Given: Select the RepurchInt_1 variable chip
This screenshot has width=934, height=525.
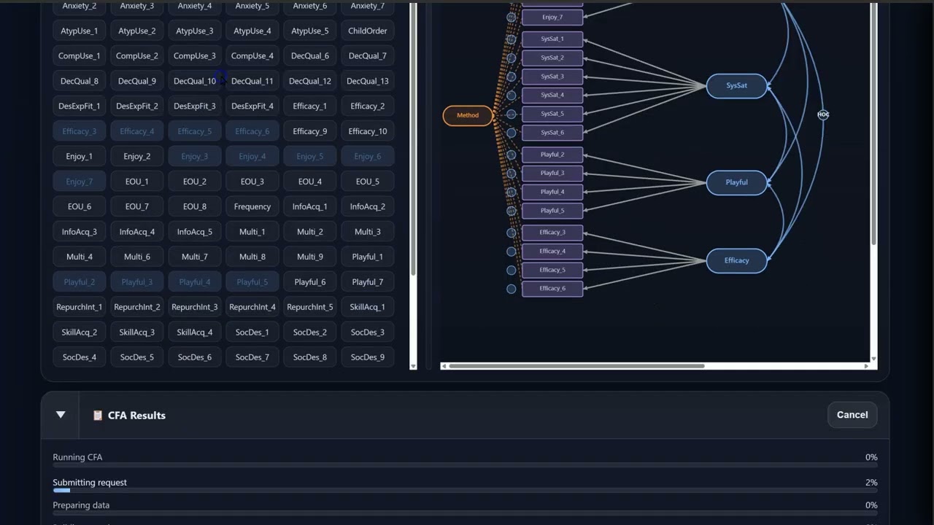Looking at the screenshot, I should (x=80, y=307).
